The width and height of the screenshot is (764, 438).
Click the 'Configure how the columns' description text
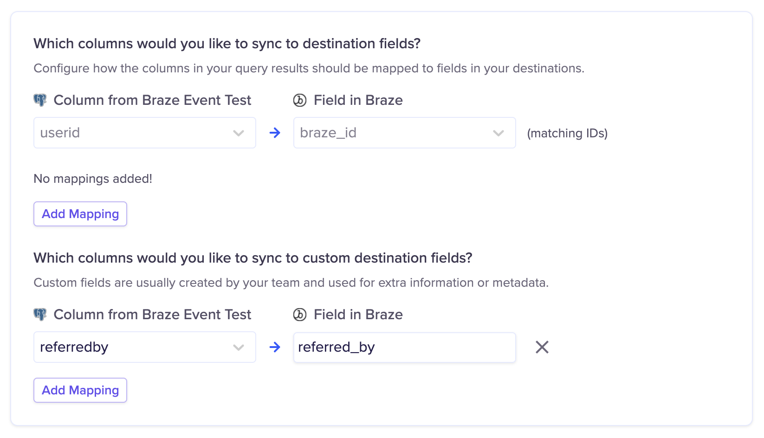coord(309,68)
